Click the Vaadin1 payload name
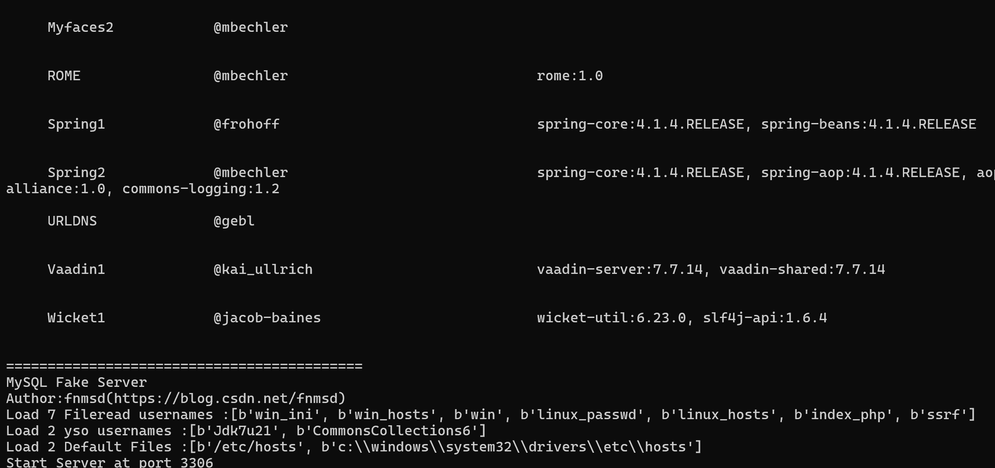The image size is (995, 468). [x=76, y=270]
